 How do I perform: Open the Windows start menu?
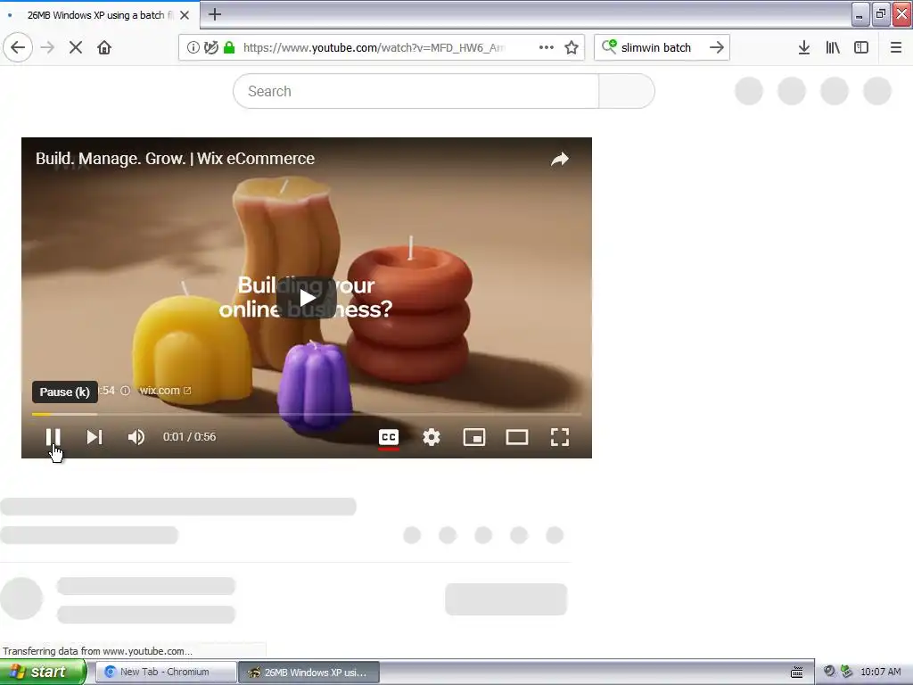pos(43,672)
